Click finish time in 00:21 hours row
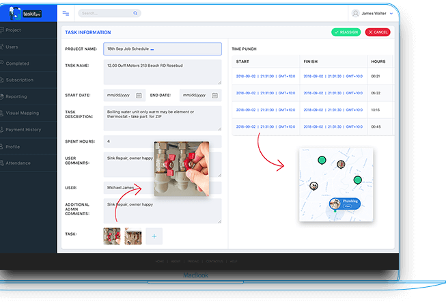Image resolution: width=446 pixels, height=302 pixels. [333, 77]
